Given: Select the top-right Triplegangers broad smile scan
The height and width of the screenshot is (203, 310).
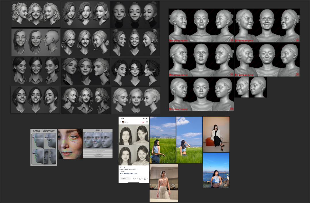Looking at the screenshot, I should [x=267, y=25].
